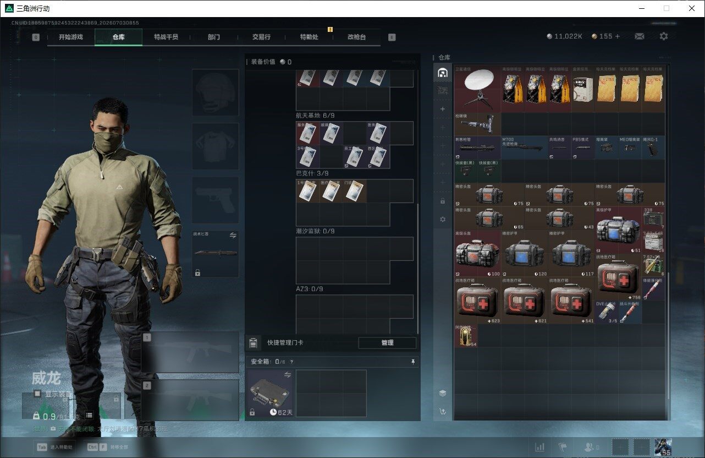Click the empty pistol slot
Viewport: 705px width, 458px height.
(x=216, y=200)
